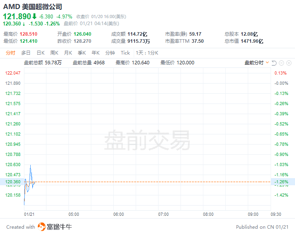Click the 0.13% right axis label
This screenshot has height=235, width=295.
coord(280,73)
